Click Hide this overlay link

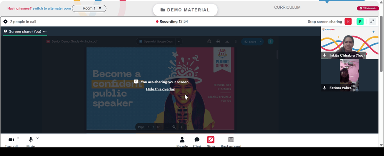[161, 89]
